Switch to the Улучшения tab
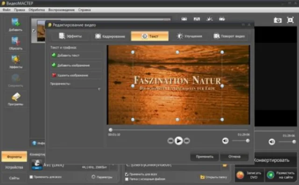Viewport: 299px width, 185px height. click(x=189, y=36)
